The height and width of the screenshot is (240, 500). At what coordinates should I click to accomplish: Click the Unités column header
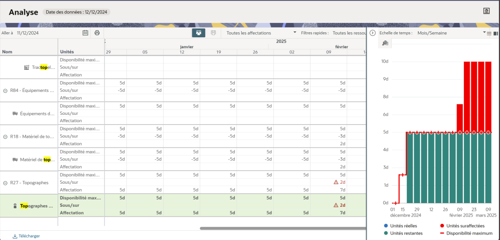[x=67, y=51]
